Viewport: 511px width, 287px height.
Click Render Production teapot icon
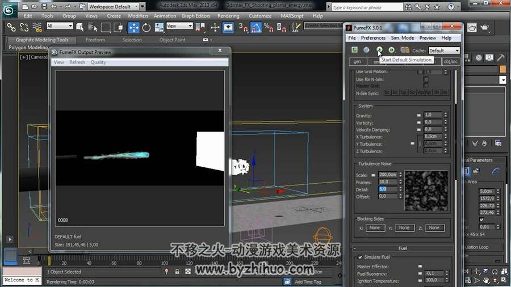point(485,28)
